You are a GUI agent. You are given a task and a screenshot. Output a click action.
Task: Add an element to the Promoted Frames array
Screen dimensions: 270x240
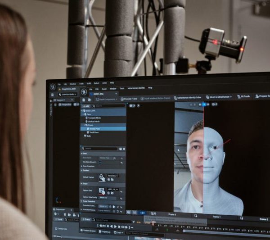pyautogui.click(x=114, y=211)
